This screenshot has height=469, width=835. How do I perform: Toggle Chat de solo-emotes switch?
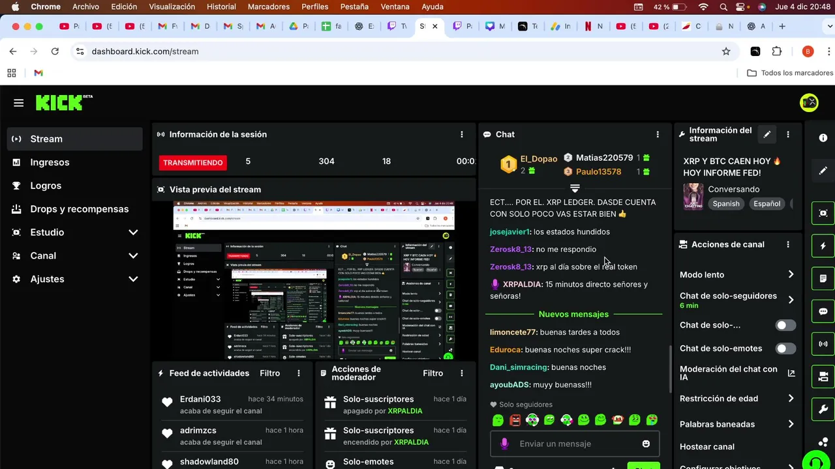pos(785,348)
